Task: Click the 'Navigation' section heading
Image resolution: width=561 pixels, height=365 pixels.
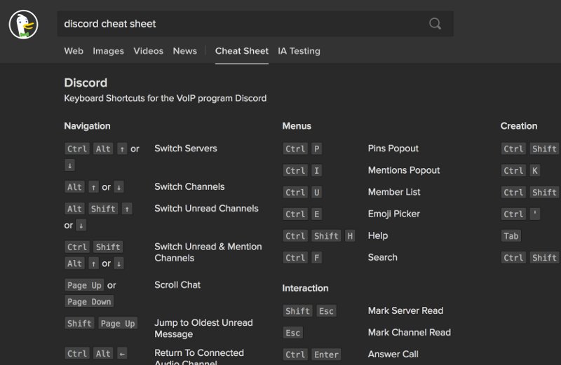Action: (87, 126)
